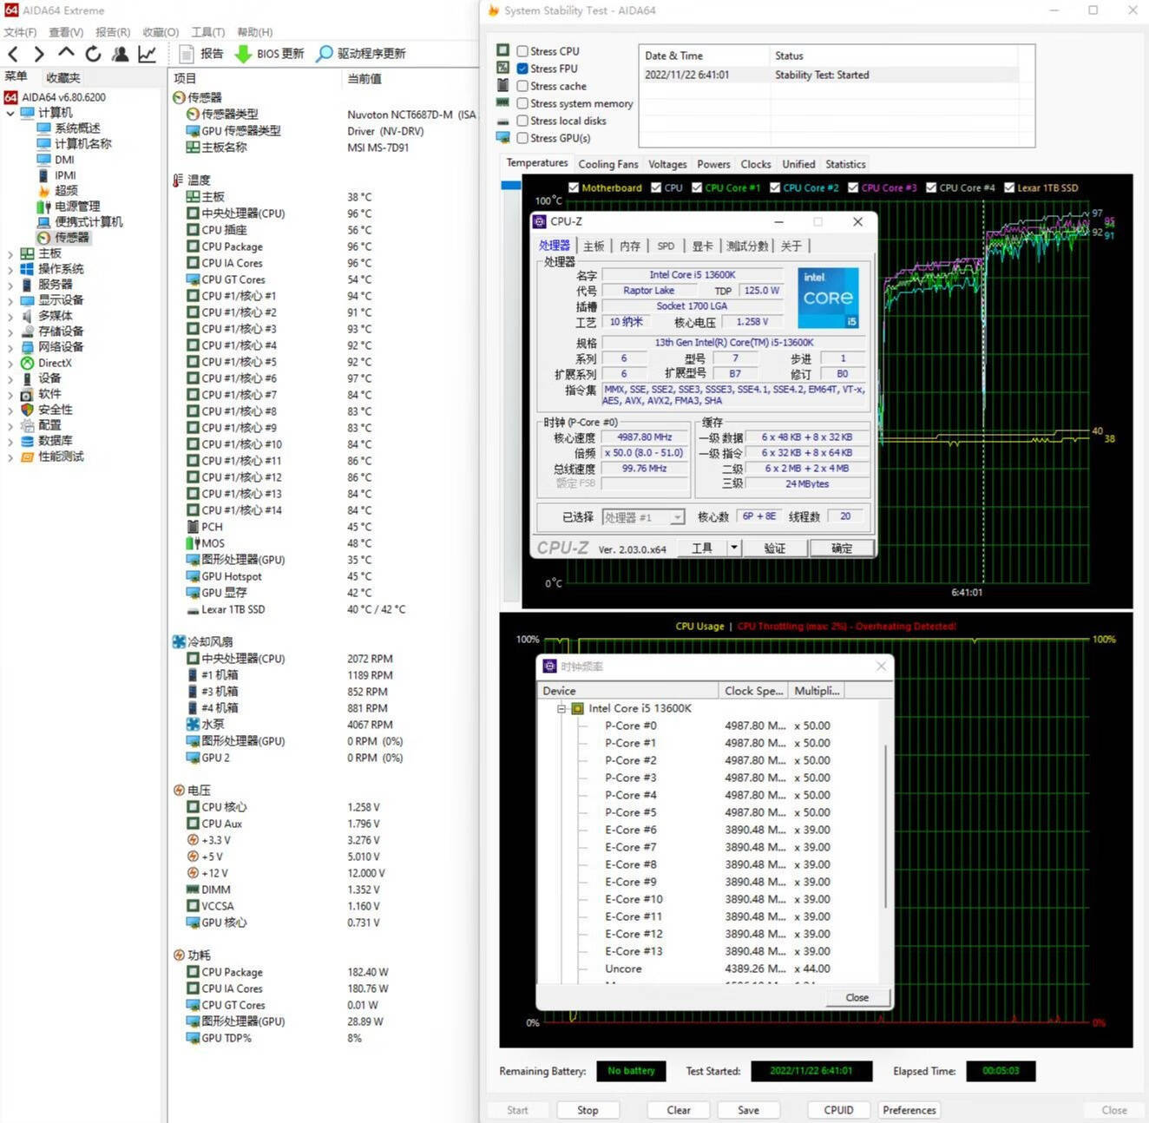1149x1123 pixels.
Task: Click the 数据库 database icon in tree
Action: pos(27,441)
